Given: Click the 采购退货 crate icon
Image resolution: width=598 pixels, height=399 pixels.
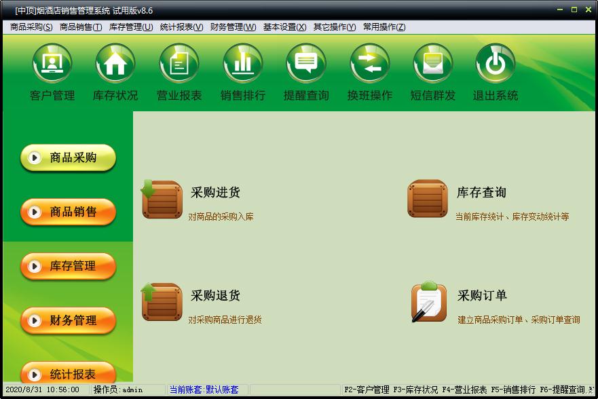Looking at the screenshot, I should click(162, 302).
